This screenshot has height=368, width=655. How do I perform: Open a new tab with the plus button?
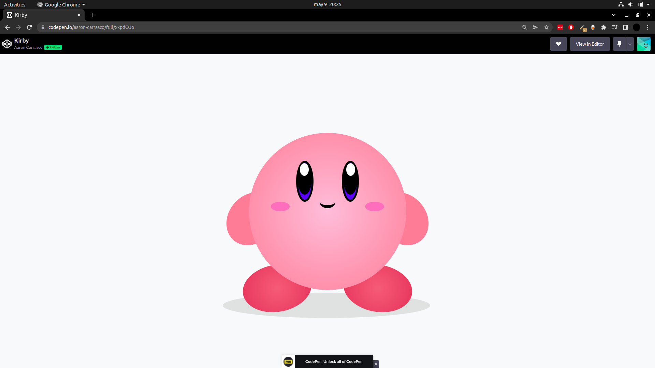[92, 15]
